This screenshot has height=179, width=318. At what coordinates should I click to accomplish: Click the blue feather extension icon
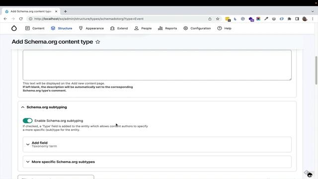(x=235, y=19)
